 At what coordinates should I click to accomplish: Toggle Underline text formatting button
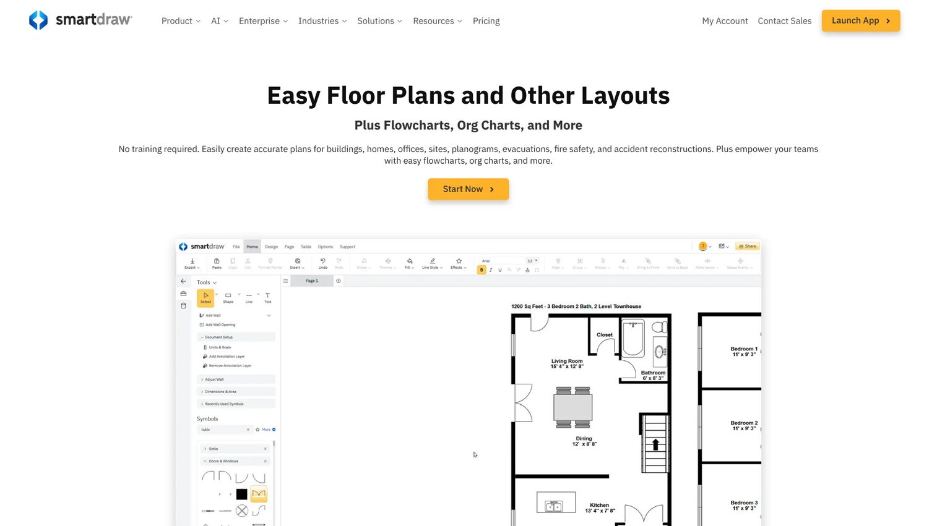coord(500,270)
